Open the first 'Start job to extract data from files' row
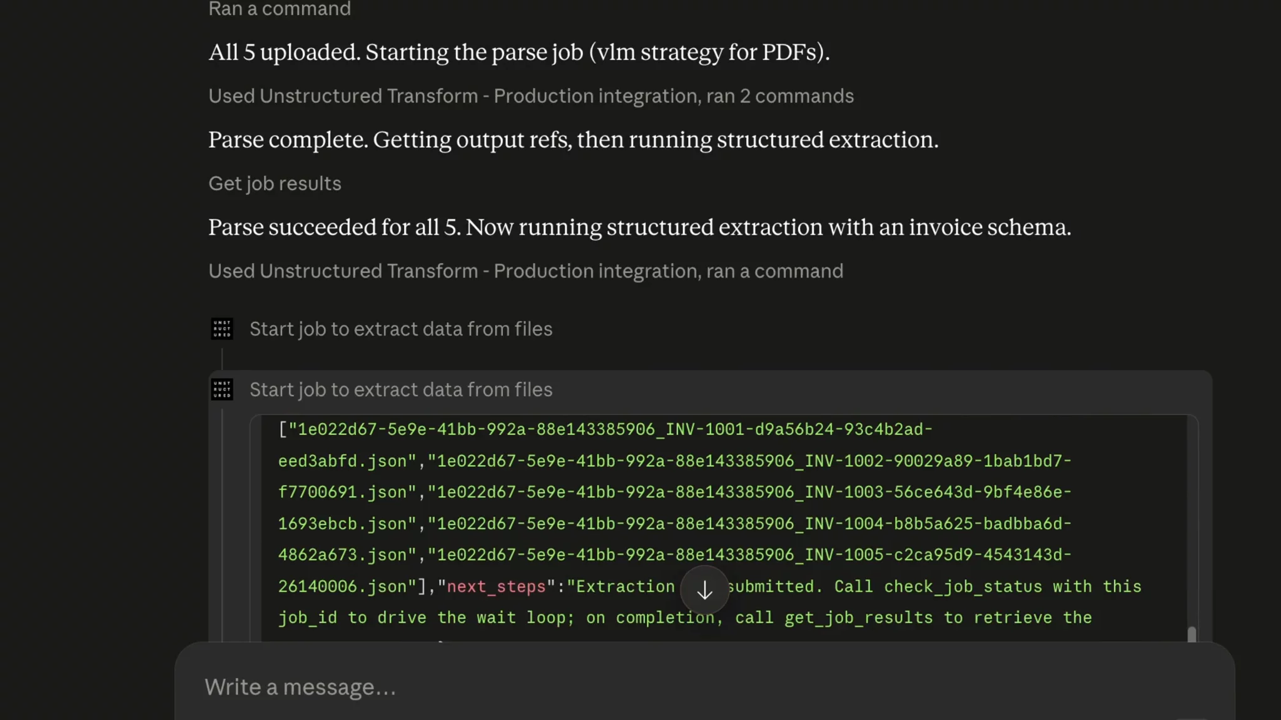The height and width of the screenshot is (720, 1281). point(401,329)
